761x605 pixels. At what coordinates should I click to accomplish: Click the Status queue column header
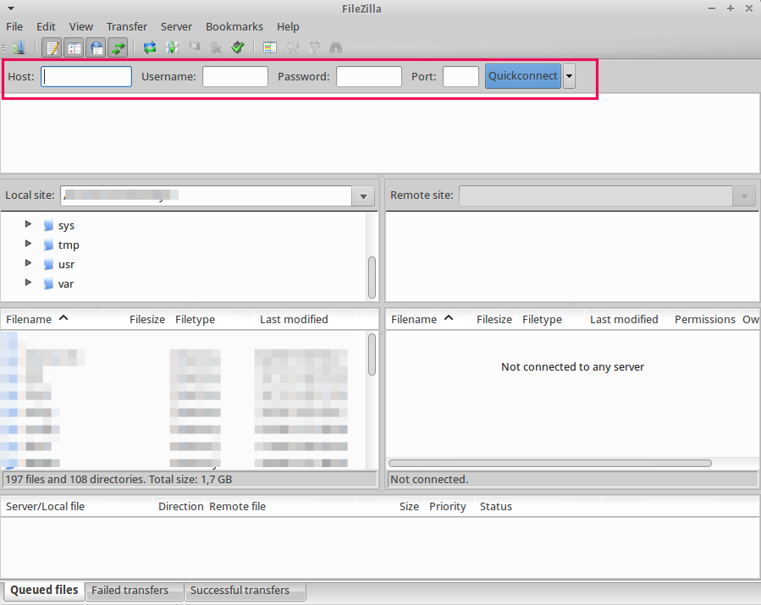538,507
